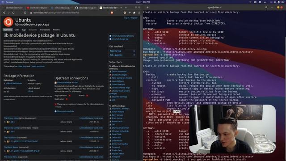
Task: Click the Bug supervisor red status icon
Action: [70, 95]
